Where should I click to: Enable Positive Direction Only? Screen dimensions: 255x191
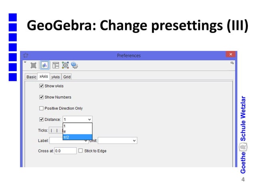coord(41,108)
